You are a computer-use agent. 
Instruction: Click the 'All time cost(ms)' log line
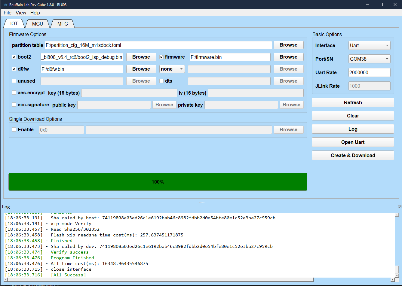pos(77,263)
